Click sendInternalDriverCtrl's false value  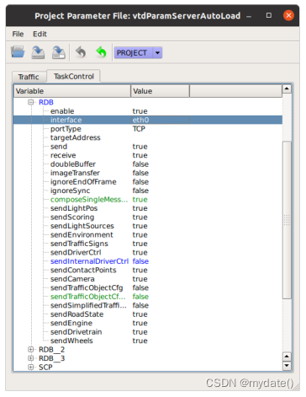click(x=140, y=261)
